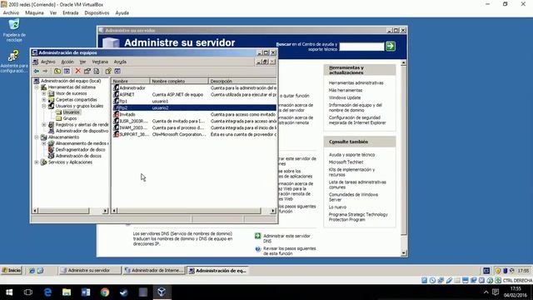Open the Ayuda menu in Administración de equipos
Image resolution: width=533 pixels, height=300 pixels.
coord(120,62)
